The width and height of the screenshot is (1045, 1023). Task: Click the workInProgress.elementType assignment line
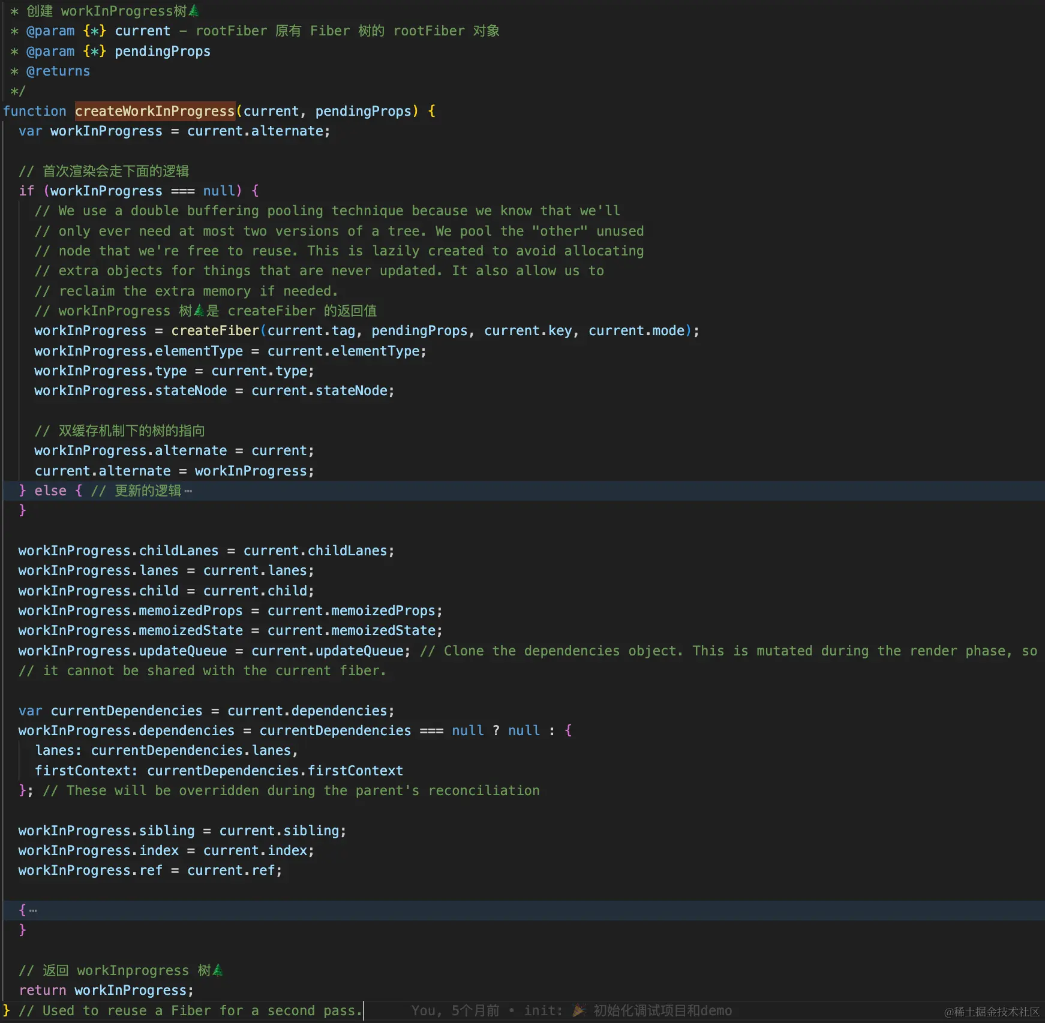tap(230, 351)
